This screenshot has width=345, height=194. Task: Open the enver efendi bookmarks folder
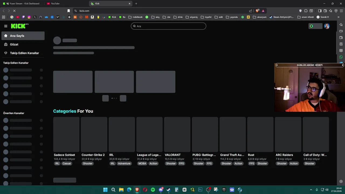305,17
